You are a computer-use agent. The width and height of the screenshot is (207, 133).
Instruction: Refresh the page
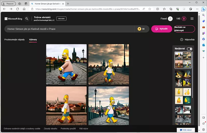(18, 9)
